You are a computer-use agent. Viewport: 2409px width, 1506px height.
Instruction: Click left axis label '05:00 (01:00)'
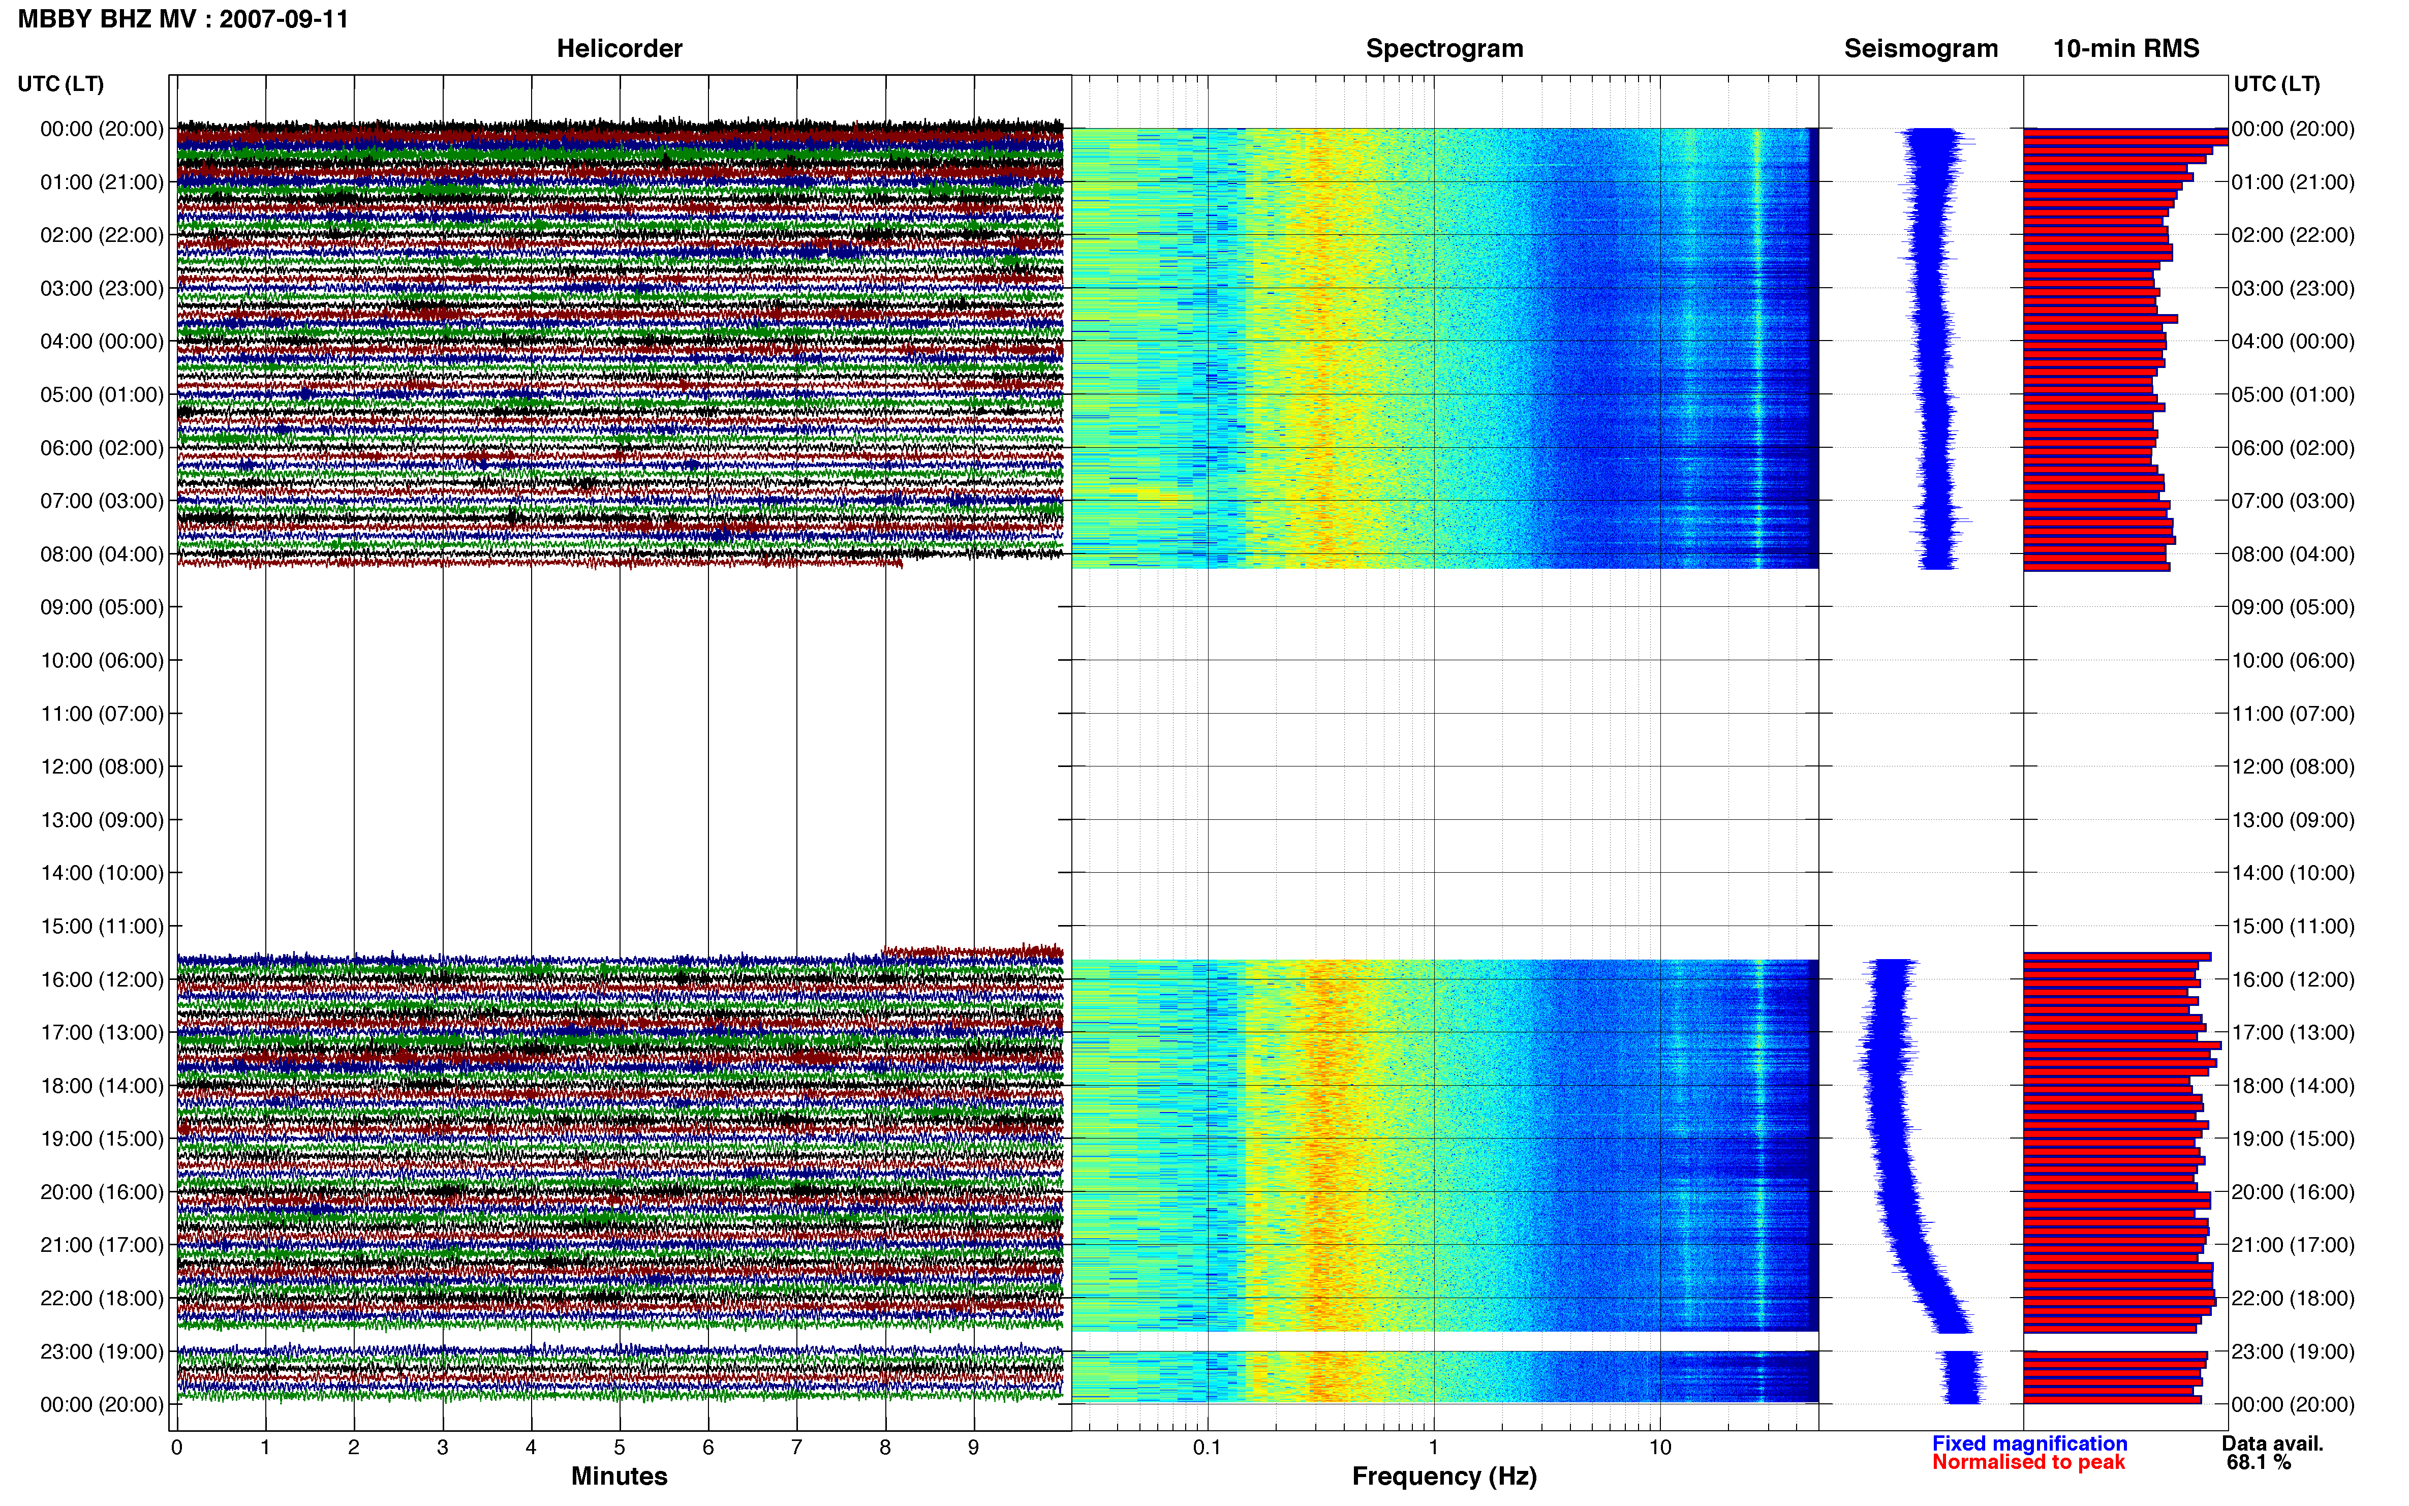[x=102, y=394]
